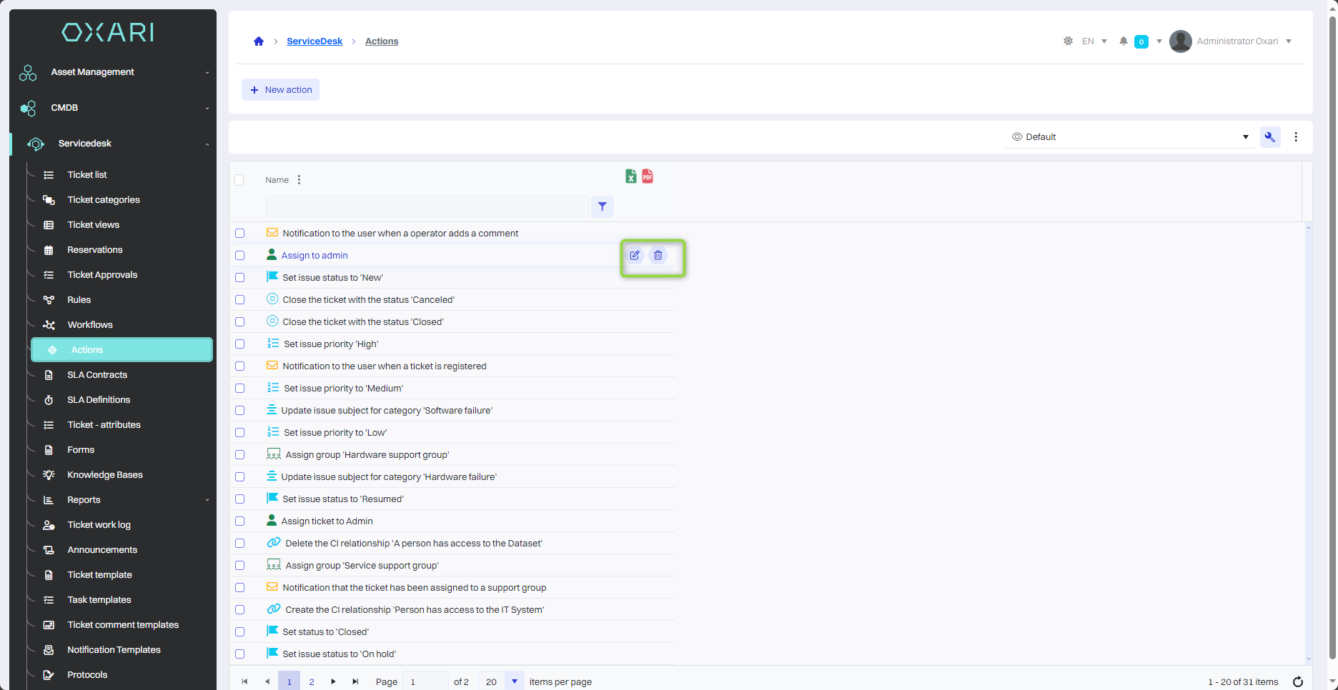Toggle the select-all checkbox in the header
1338x690 pixels.
point(239,180)
